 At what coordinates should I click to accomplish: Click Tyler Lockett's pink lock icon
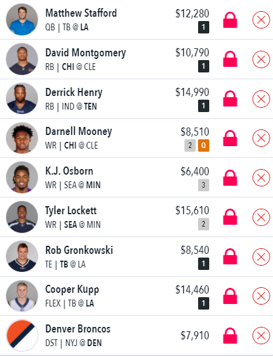coord(230,217)
